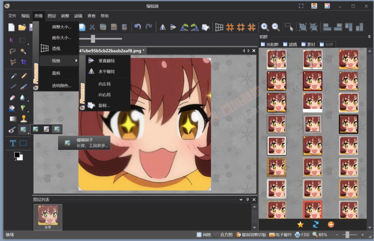
Task: Open the 滤镜 menu
Action: pos(78,16)
